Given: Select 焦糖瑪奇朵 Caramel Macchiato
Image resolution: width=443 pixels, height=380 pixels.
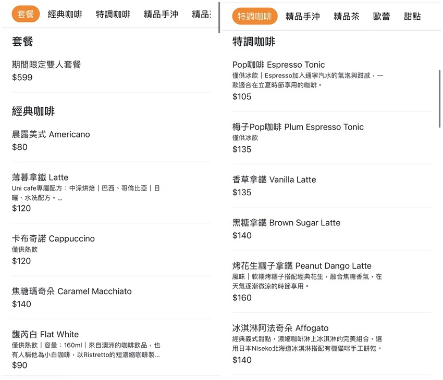Looking at the screenshot, I should pos(104,297).
